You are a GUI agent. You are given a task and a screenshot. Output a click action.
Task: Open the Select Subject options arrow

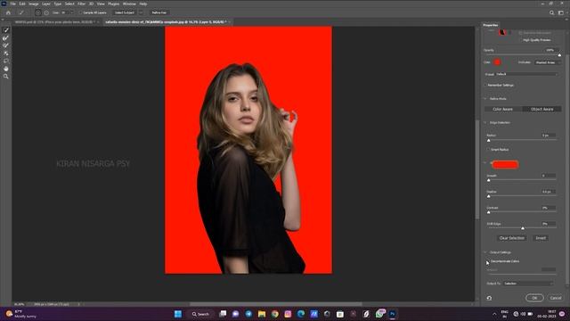[x=141, y=12]
